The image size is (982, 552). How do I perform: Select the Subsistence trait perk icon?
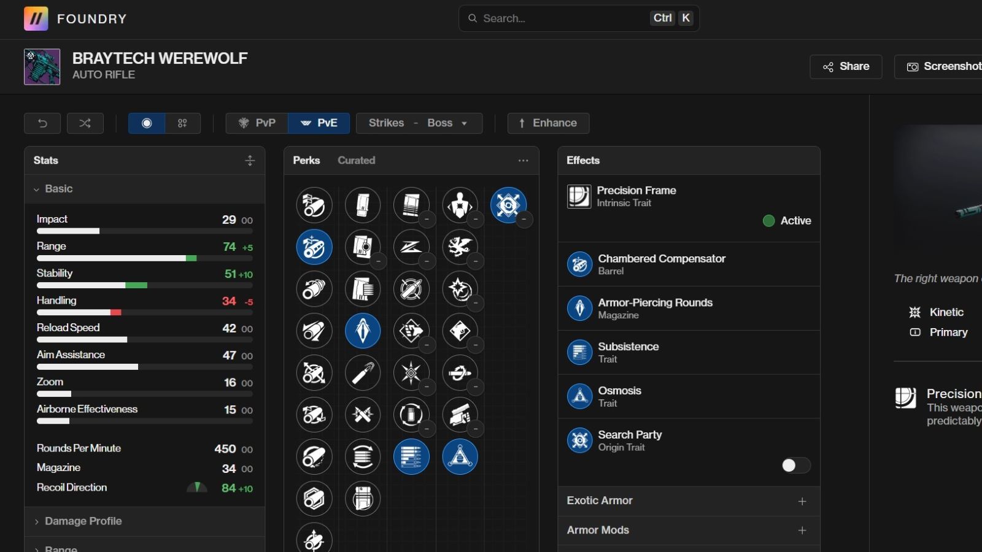pyautogui.click(x=411, y=457)
